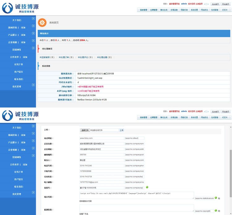The height and width of the screenshot is (215, 232).
Task: Click the green help icon beside 备案号 field
Action: (x=147, y=187)
